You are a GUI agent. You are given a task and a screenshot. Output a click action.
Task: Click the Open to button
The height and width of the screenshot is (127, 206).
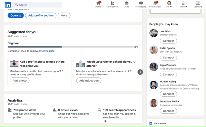click(16, 15)
